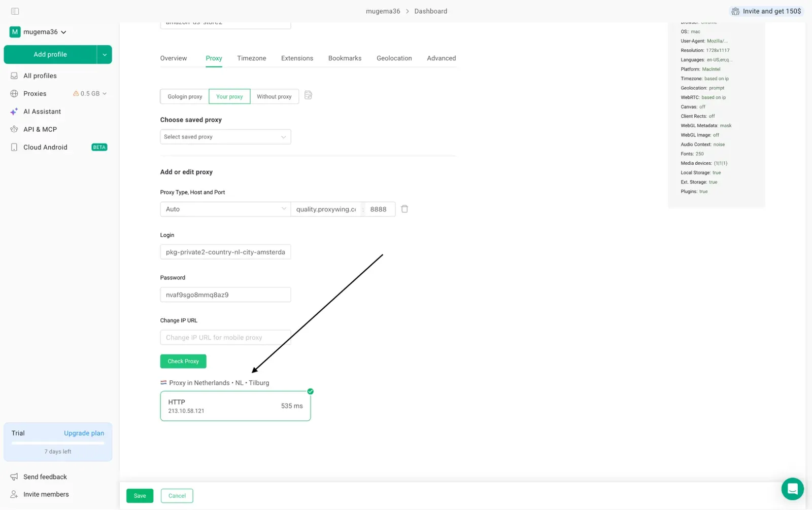Click the 'Audio Context: noise' summary row

point(702,144)
